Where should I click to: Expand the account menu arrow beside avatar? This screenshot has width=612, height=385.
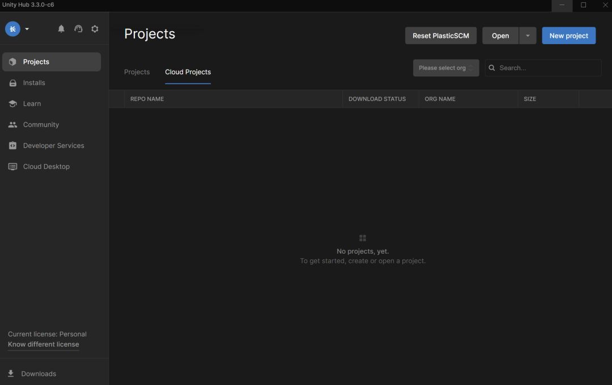coord(27,29)
